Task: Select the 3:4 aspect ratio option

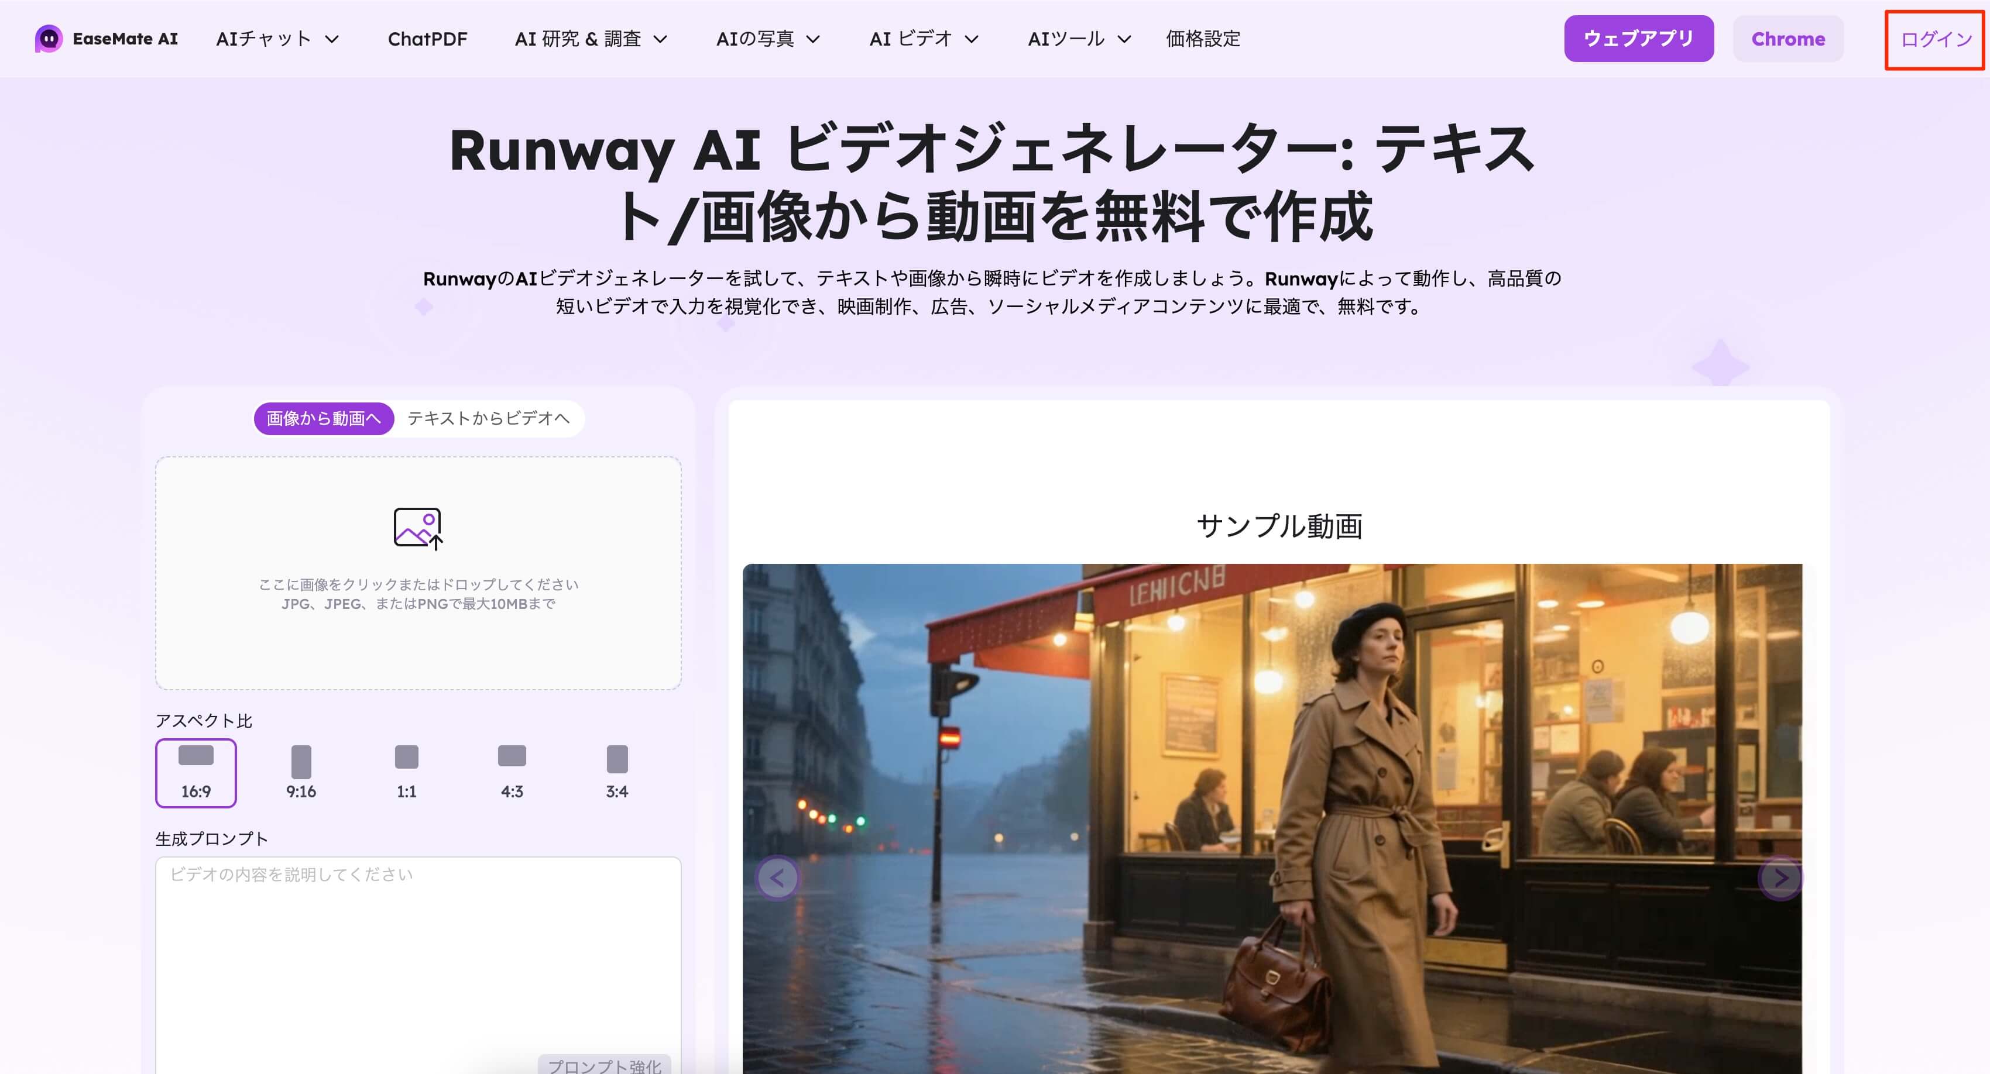Action: pos(616,773)
